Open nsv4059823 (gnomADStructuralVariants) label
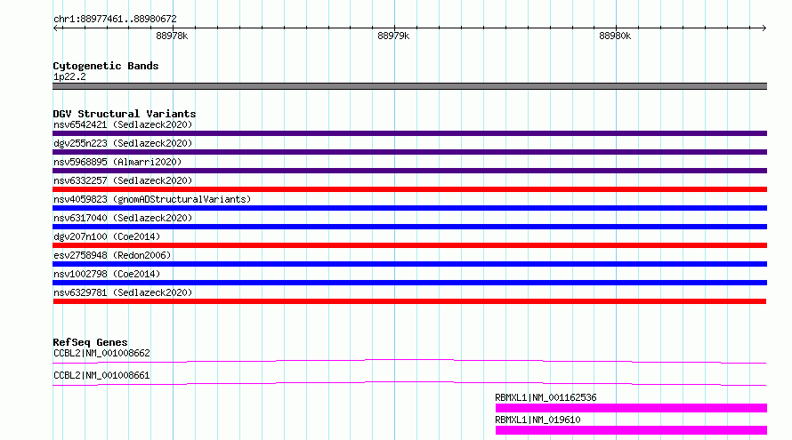Viewport: 792px width, 440px height. point(152,199)
